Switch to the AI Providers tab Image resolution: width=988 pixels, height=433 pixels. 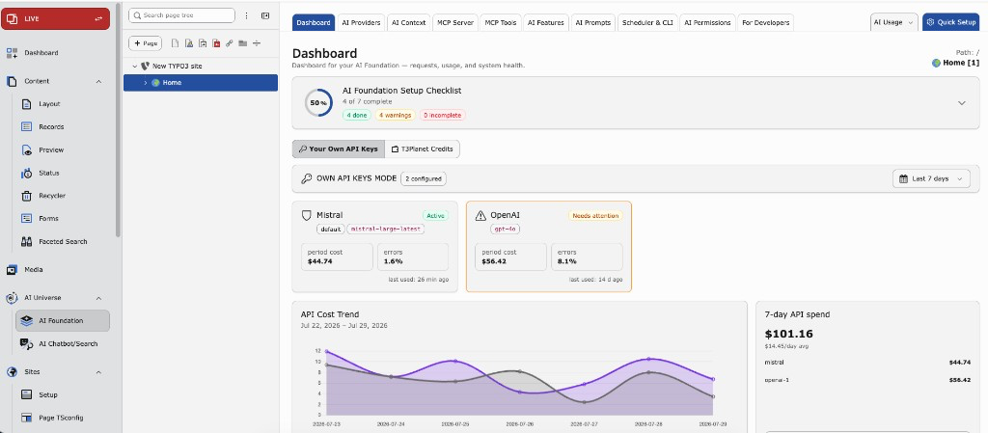tap(361, 22)
